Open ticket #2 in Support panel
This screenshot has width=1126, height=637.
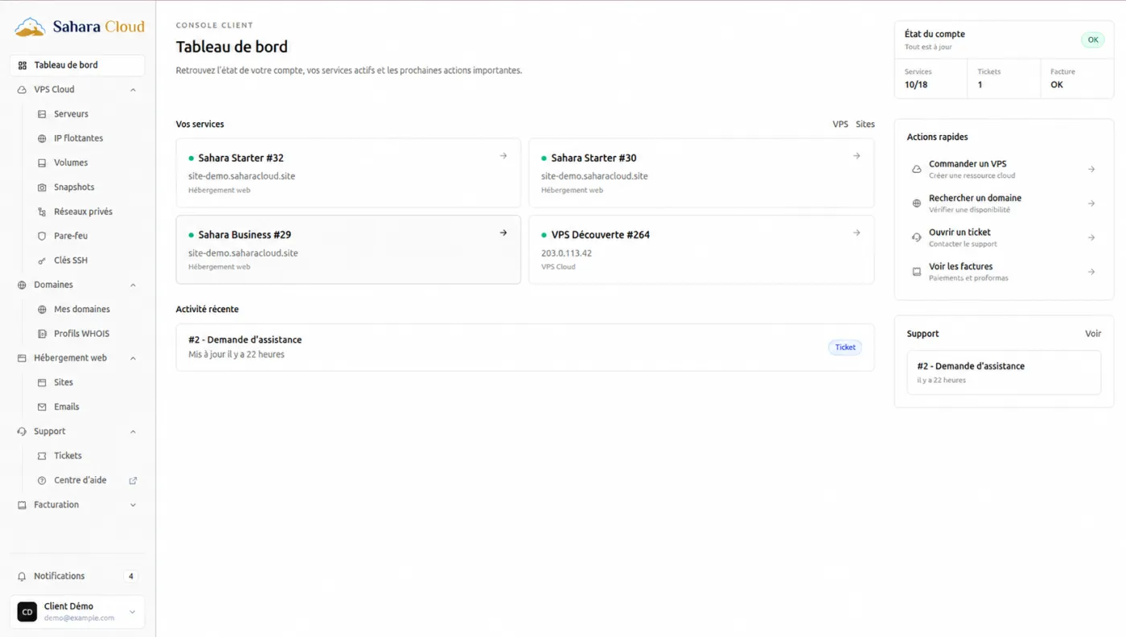click(x=1004, y=372)
